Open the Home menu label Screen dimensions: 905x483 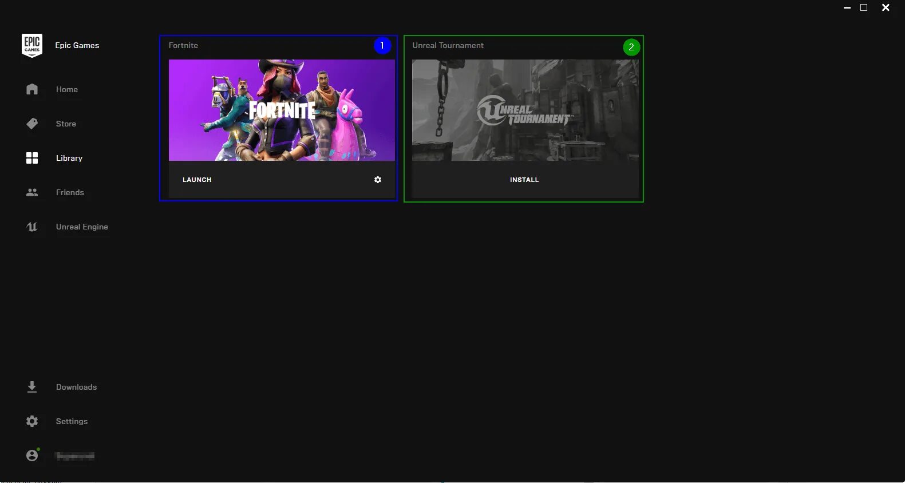pyautogui.click(x=67, y=89)
